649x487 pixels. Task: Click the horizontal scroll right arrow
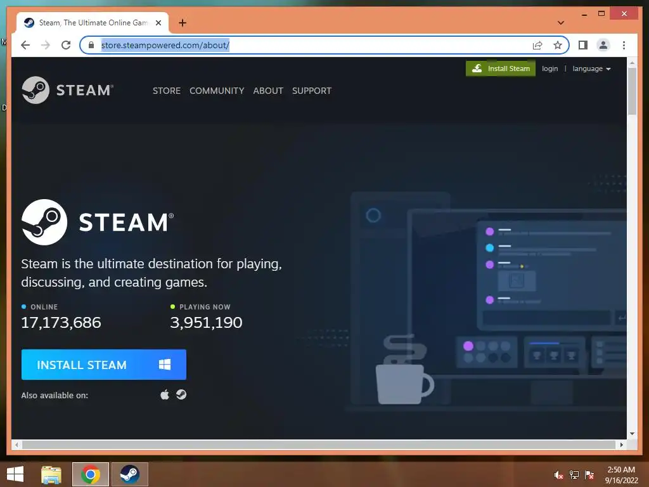click(621, 445)
